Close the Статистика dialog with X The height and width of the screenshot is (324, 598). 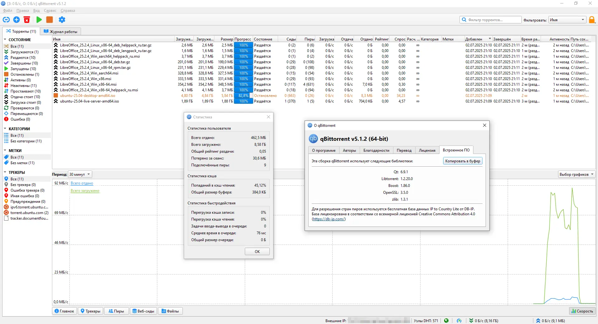coord(268,117)
